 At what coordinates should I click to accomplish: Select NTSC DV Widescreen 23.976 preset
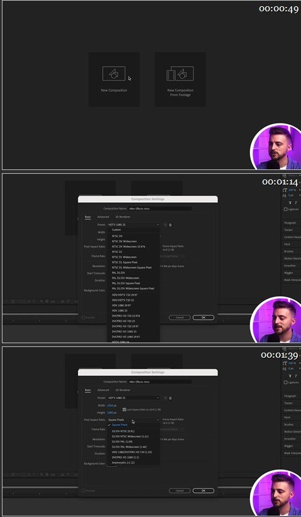(128, 247)
